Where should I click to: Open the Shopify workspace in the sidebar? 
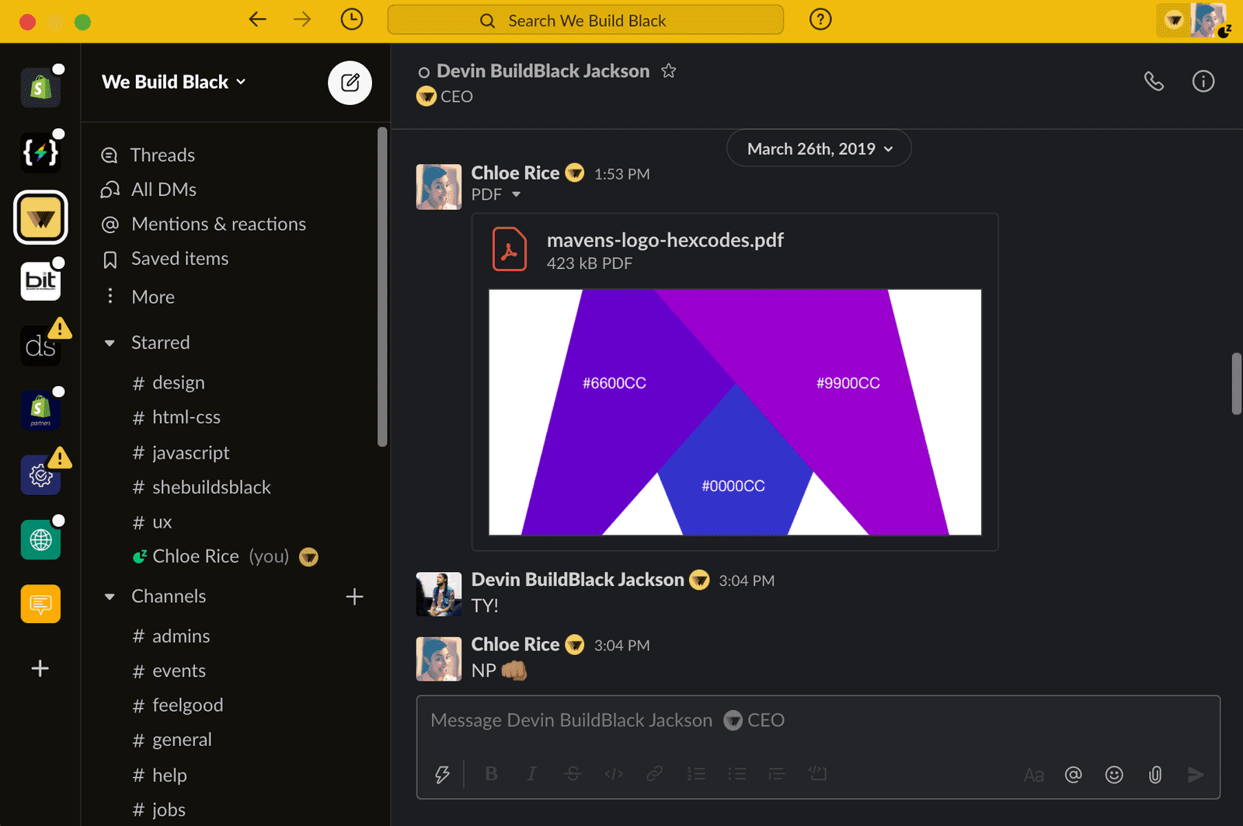tap(40, 86)
